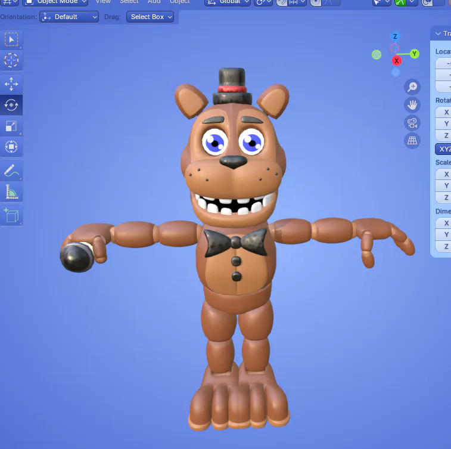
Task: Click the blue Z axis on the gizmo
Action: point(395,36)
